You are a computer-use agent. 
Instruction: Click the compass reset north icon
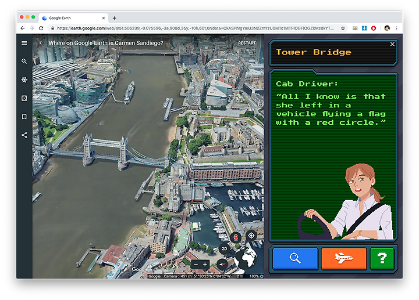pos(222,264)
